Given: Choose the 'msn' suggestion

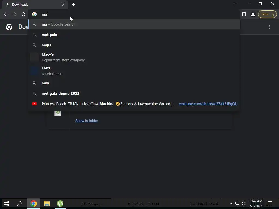Looking at the screenshot, I should 134,83.
